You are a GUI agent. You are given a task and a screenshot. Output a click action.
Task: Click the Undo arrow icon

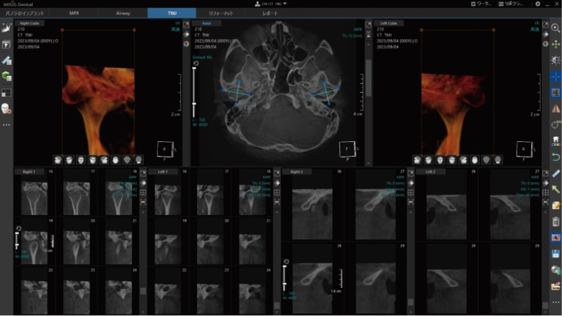556,157
